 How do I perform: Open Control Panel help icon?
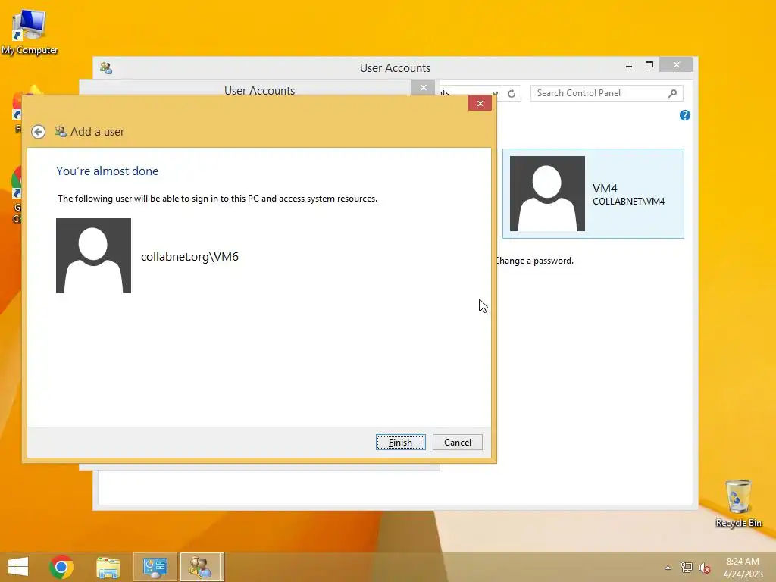click(684, 115)
